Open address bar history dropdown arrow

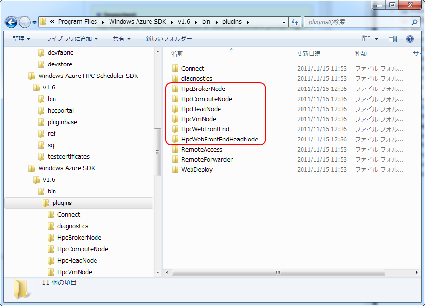tap(284, 23)
